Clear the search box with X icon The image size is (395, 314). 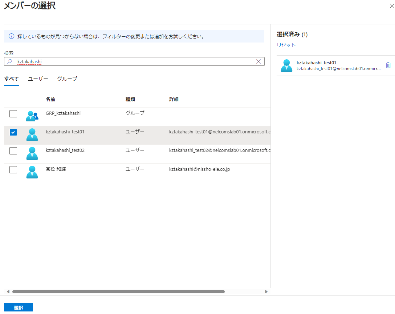coord(258,62)
